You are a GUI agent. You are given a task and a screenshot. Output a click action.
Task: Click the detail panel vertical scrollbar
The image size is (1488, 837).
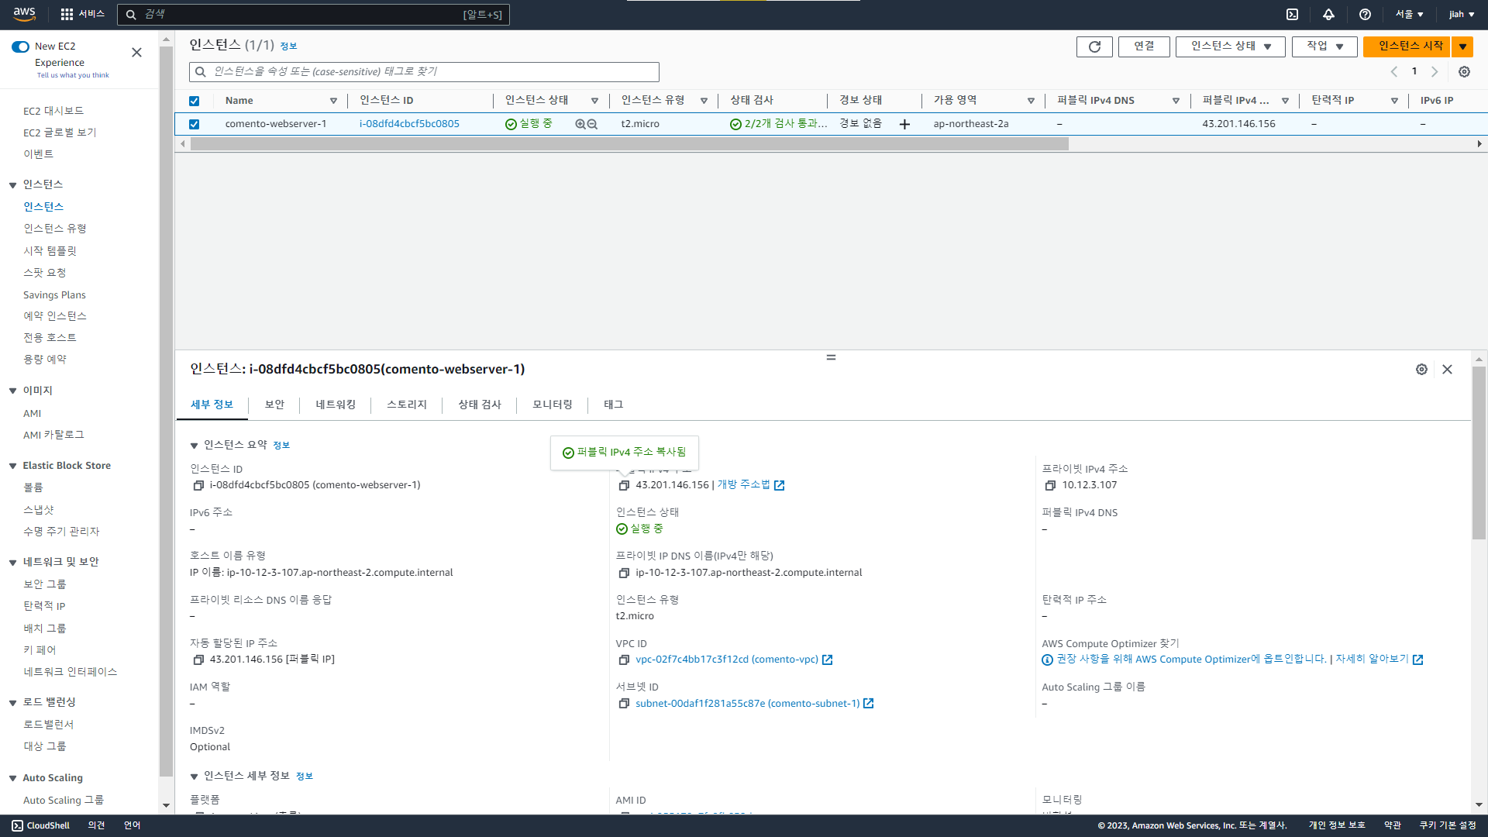1479,453
